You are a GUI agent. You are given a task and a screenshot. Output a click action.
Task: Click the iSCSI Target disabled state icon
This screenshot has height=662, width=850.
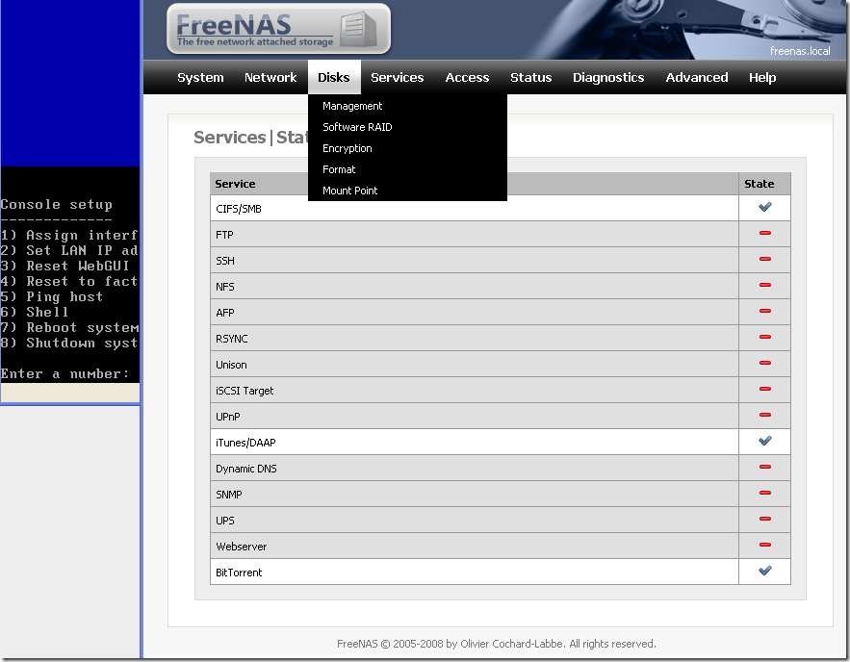[x=765, y=389]
